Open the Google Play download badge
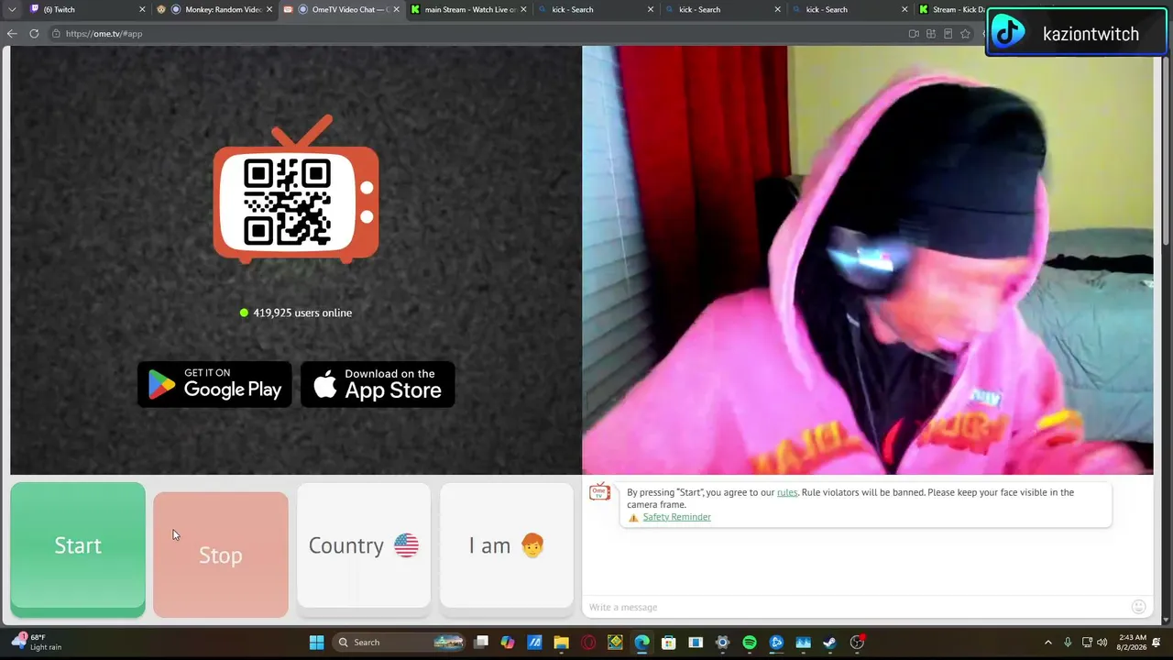Viewport: 1173px width, 660px height. (214, 384)
